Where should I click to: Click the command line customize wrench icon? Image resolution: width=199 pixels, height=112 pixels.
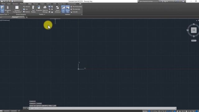click(x=27, y=108)
